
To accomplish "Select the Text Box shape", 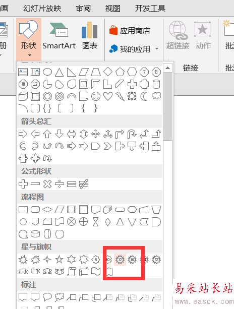I will [23, 72].
